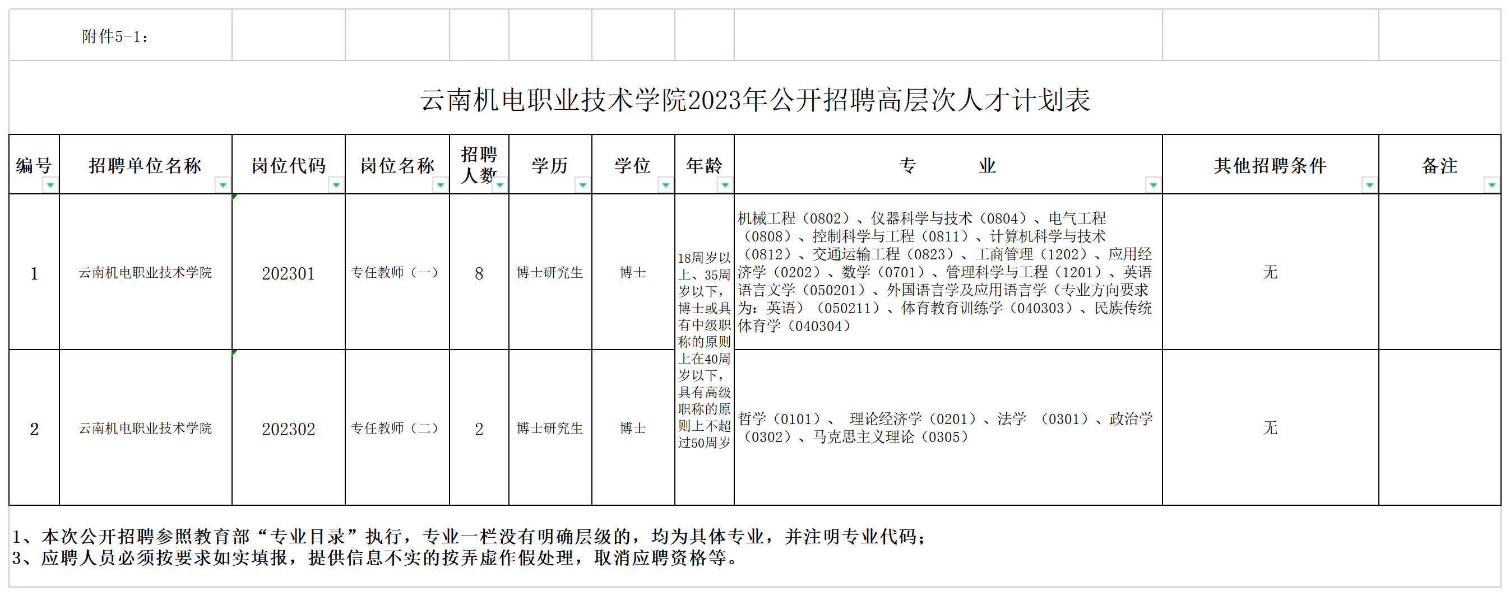Select the 202301 position code cell
The height and width of the screenshot is (596, 1510).
click(289, 272)
